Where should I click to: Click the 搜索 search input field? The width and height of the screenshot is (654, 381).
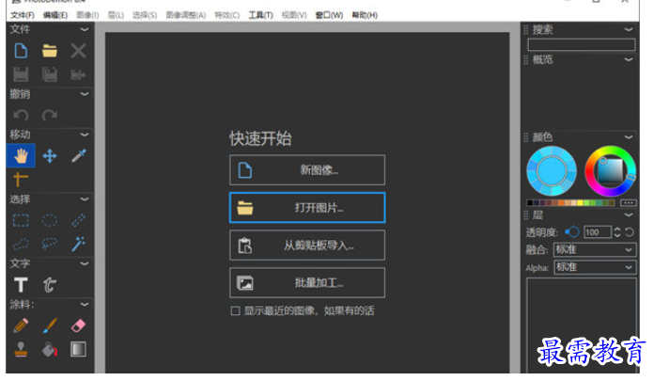(582, 45)
